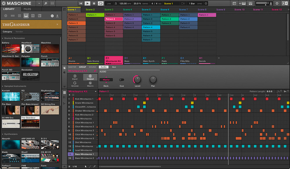This screenshot has width=290, height=169.
Task: Open the Input properties icon
Action: (x=75, y=77)
